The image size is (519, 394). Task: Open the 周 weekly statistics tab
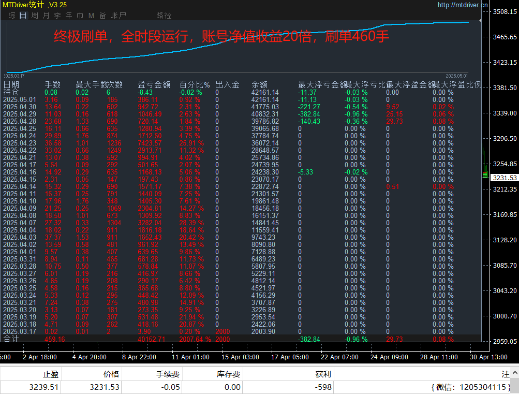click(35, 16)
